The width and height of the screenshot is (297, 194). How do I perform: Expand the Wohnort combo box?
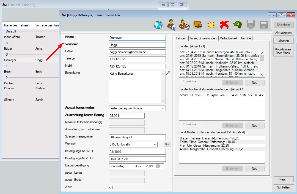click(x=155, y=144)
